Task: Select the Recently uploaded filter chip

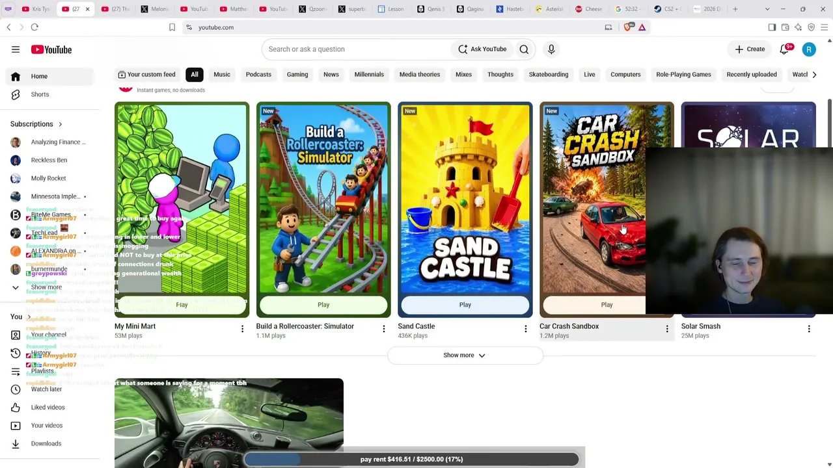Action: point(752,75)
